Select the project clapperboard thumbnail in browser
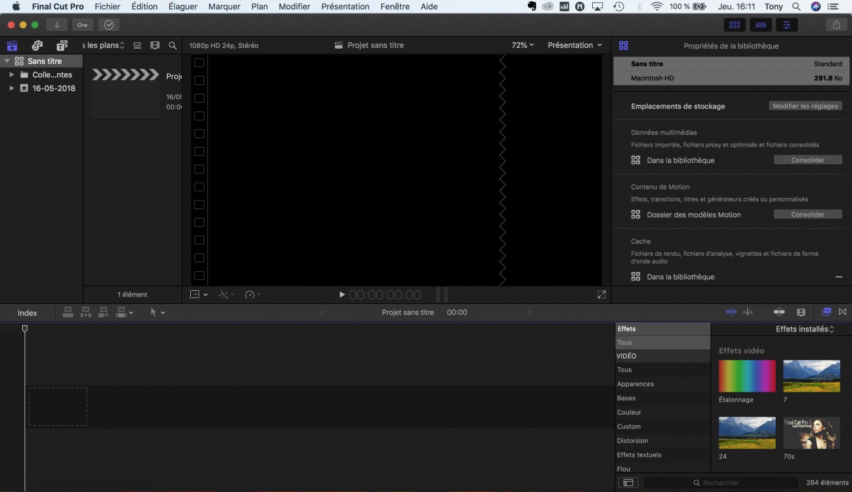The image size is (852, 492). tap(126, 92)
